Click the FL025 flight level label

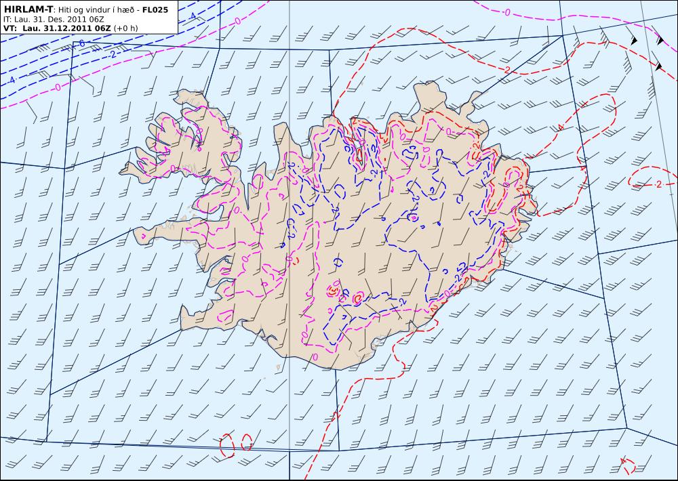coord(155,10)
